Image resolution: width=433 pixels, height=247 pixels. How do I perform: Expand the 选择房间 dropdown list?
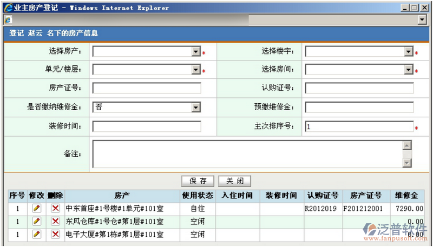409,70
